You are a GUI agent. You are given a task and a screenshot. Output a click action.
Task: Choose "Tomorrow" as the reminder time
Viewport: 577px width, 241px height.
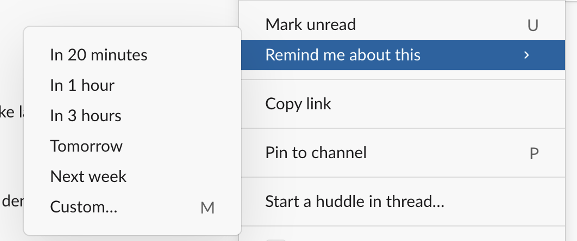pos(86,146)
